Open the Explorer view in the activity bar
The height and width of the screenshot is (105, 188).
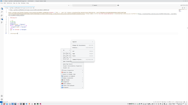point(2,8)
